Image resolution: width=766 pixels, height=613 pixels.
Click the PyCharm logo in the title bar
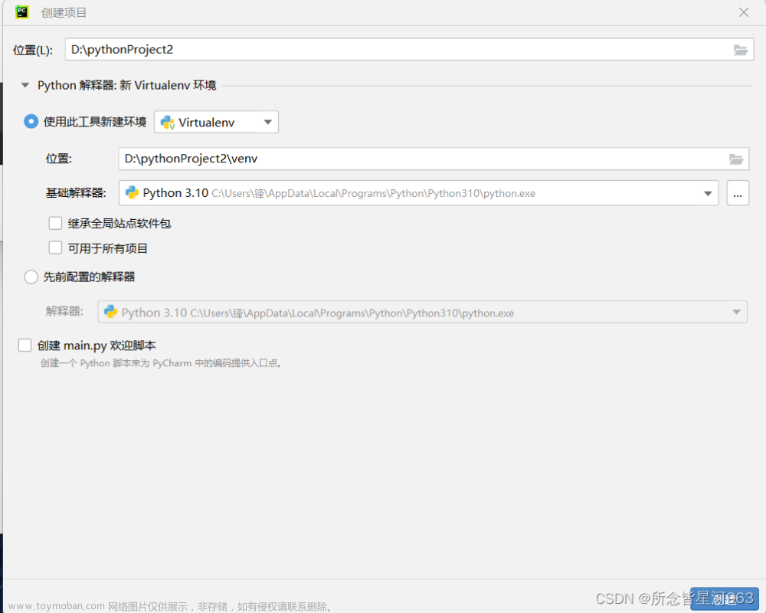(22, 12)
